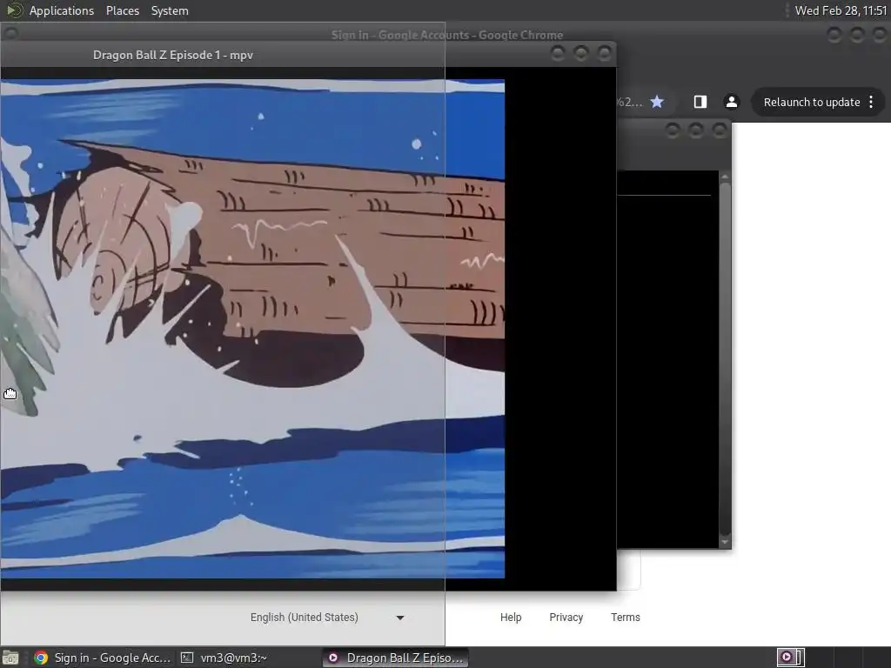Click the terminal scrollbar up arrow
The image size is (891, 668).
tap(725, 177)
